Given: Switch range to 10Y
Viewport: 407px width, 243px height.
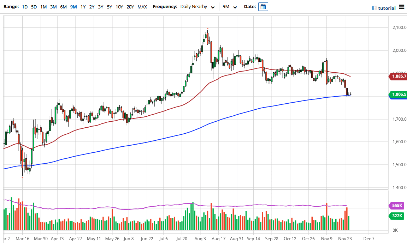Looking at the screenshot, I should click(119, 7).
